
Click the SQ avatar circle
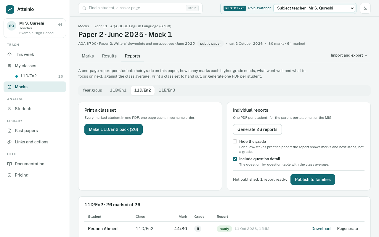(x=12, y=26)
